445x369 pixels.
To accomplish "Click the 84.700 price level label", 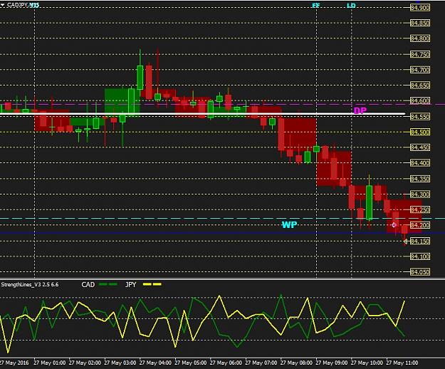I will 420,70.
